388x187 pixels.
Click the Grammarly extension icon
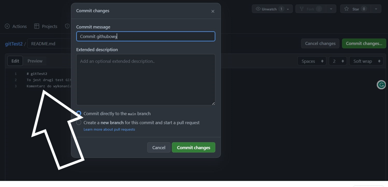coord(381,85)
